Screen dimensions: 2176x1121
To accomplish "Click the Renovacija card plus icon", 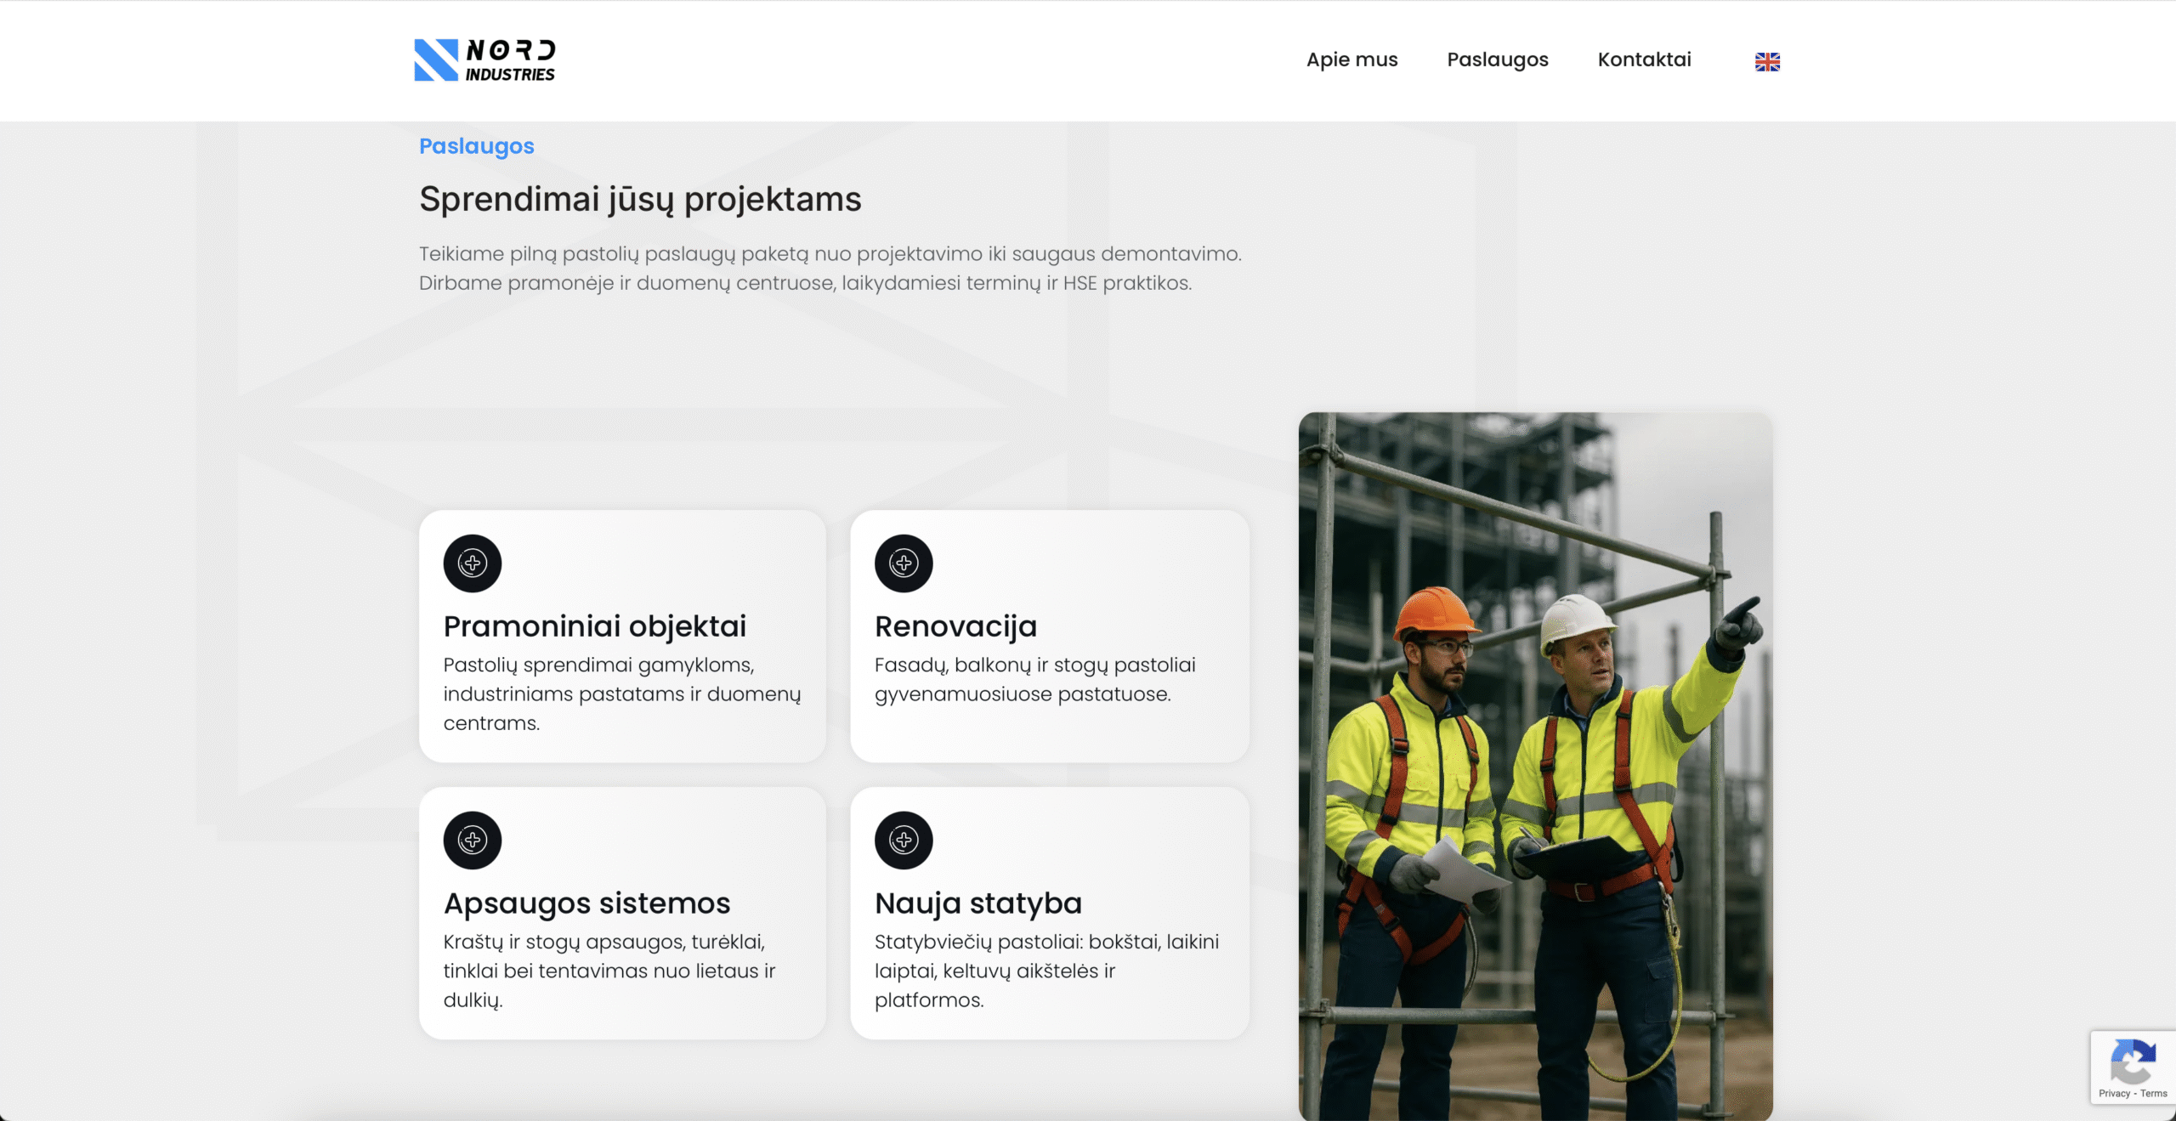I will (x=904, y=563).
